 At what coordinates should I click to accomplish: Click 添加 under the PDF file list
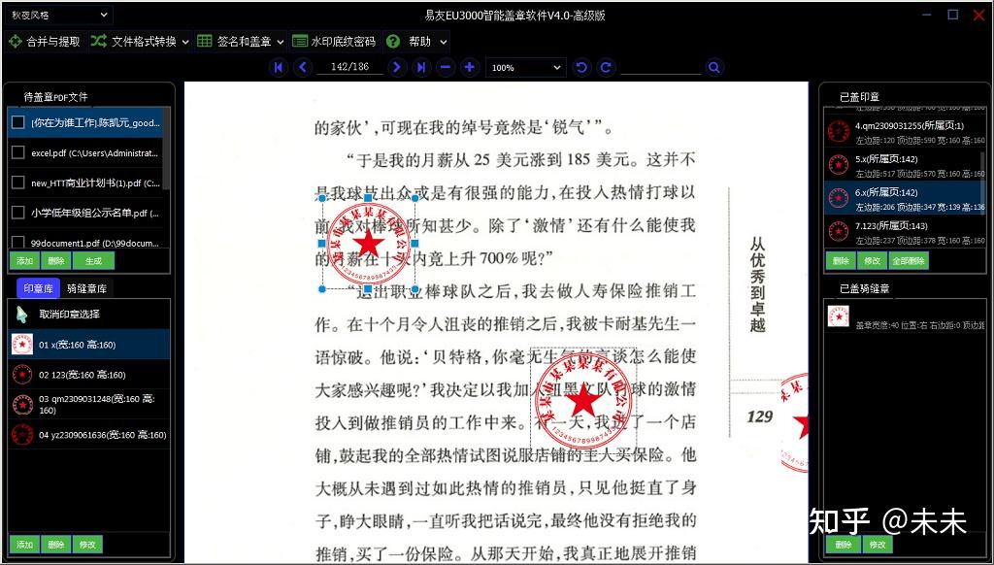point(24,260)
